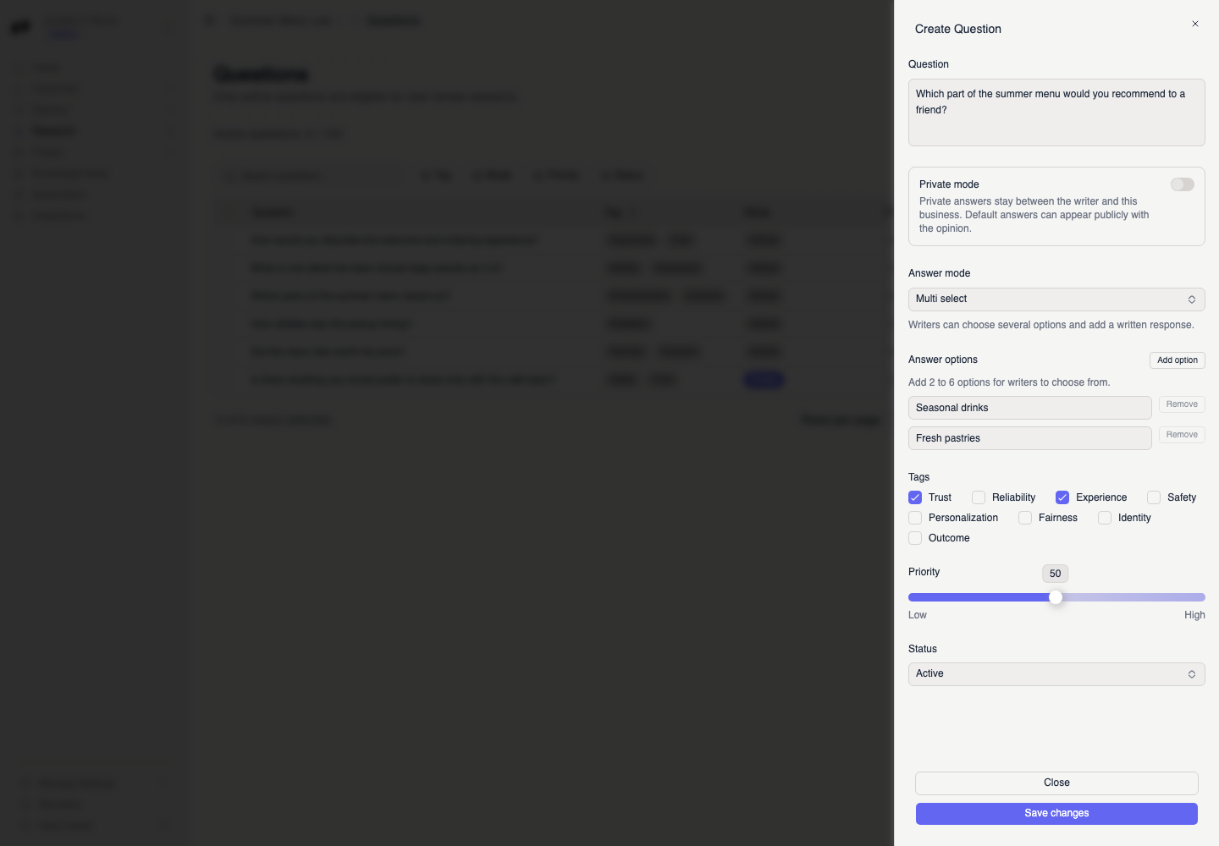Close the Create Question panel with X
1219x846 pixels.
tap(1195, 24)
